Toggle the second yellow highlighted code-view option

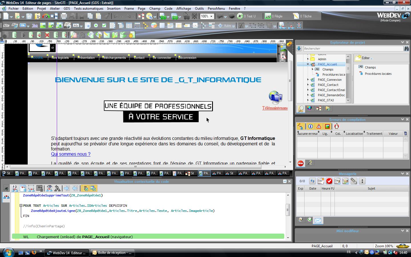(93, 188)
